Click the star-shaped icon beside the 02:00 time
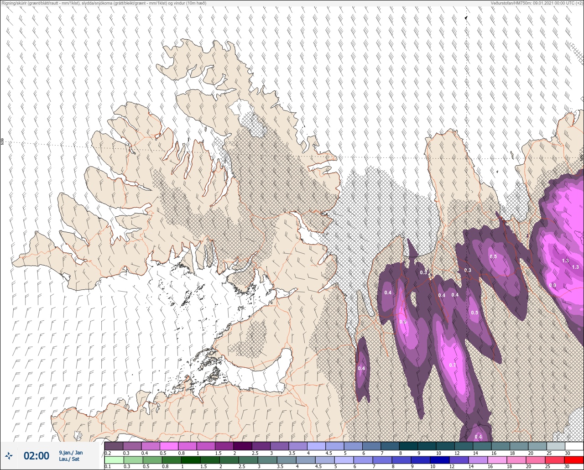The width and height of the screenshot is (584, 470). click(9, 455)
